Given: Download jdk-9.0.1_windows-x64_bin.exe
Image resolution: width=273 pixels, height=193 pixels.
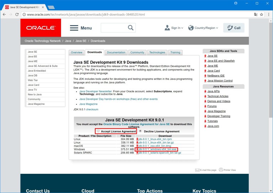Looking at the screenshot, I should point(157,149).
